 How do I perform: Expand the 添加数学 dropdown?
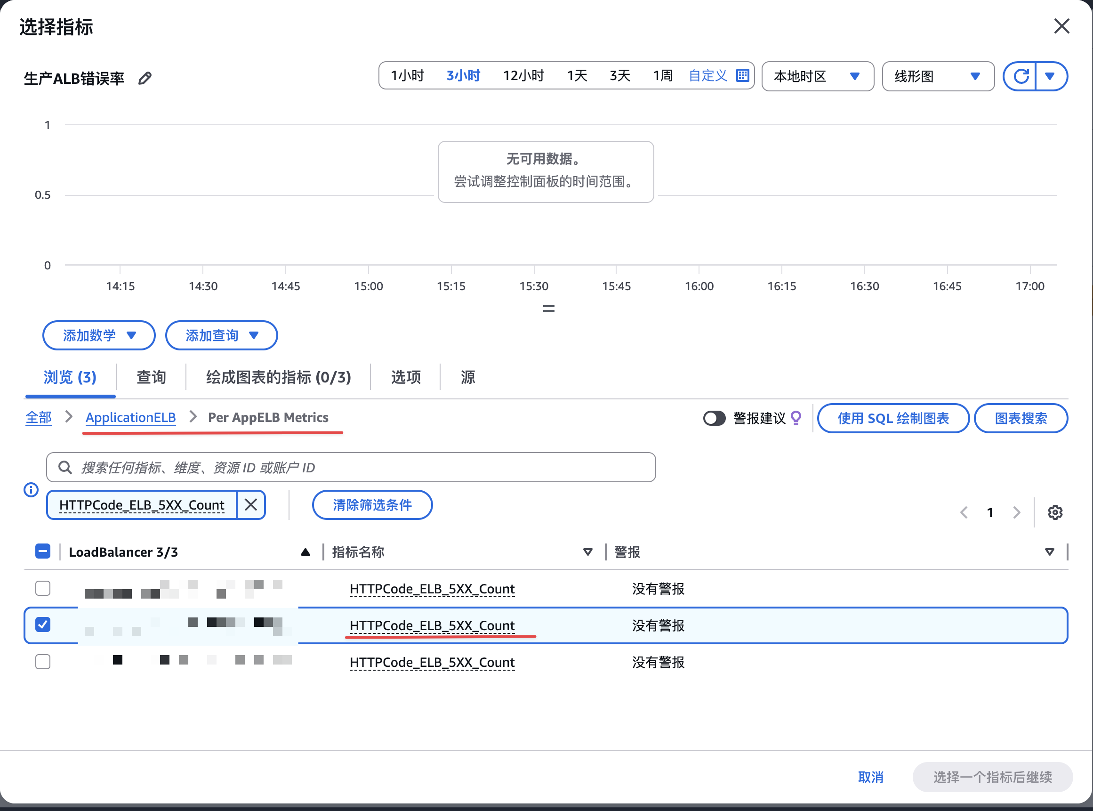coord(99,335)
